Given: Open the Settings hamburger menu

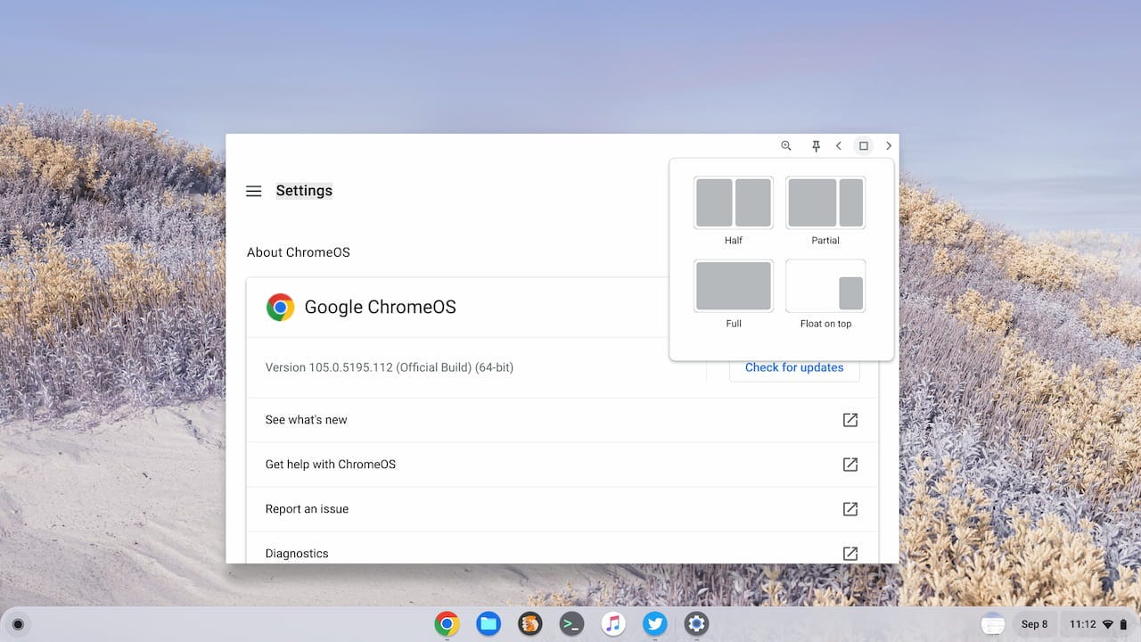Looking at the screenshot, I should click(254, 191).
